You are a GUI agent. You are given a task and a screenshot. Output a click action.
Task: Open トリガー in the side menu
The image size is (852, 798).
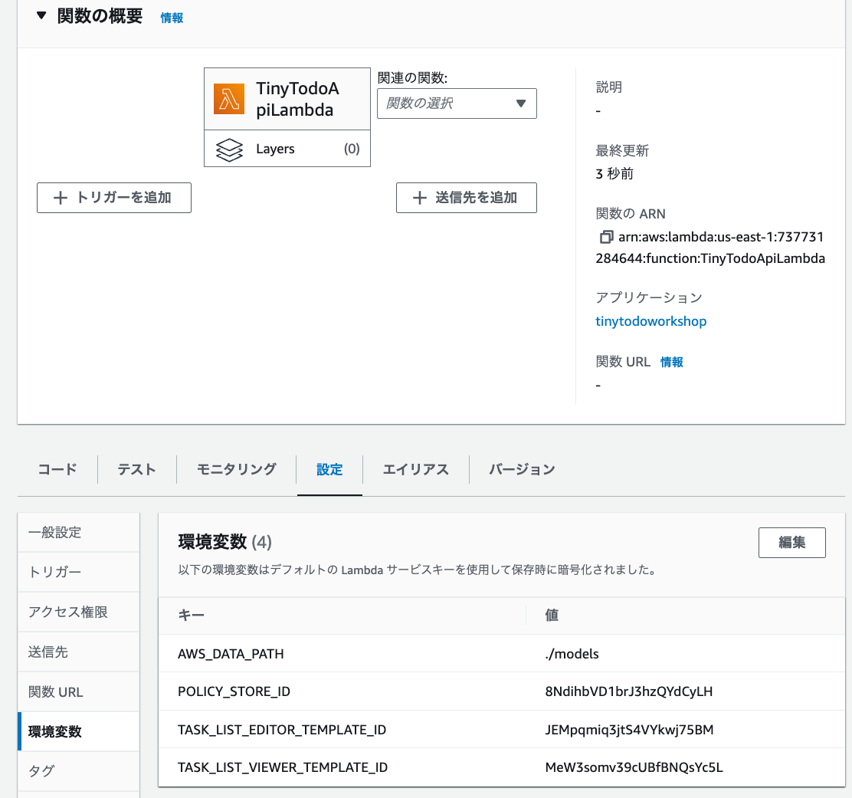pos(79,572)
